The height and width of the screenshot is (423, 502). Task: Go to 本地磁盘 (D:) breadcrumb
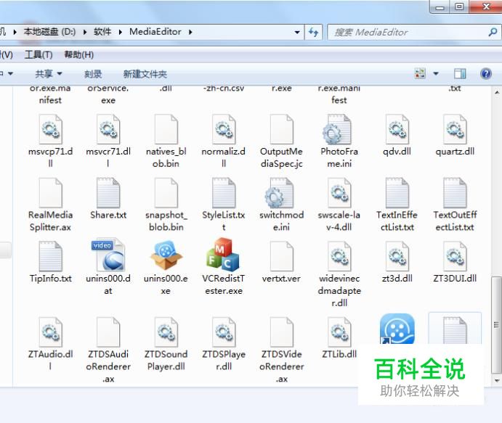[x=49, y=32]
